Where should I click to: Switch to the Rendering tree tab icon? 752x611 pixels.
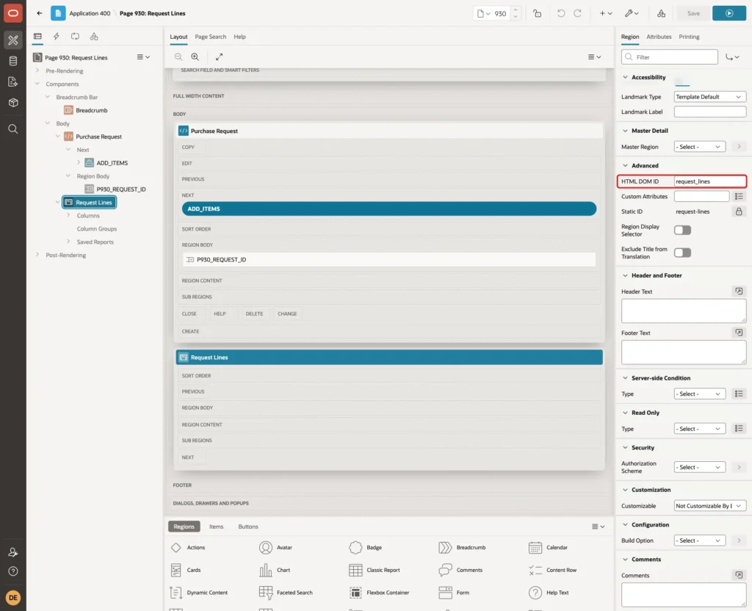tap(37, 37)
